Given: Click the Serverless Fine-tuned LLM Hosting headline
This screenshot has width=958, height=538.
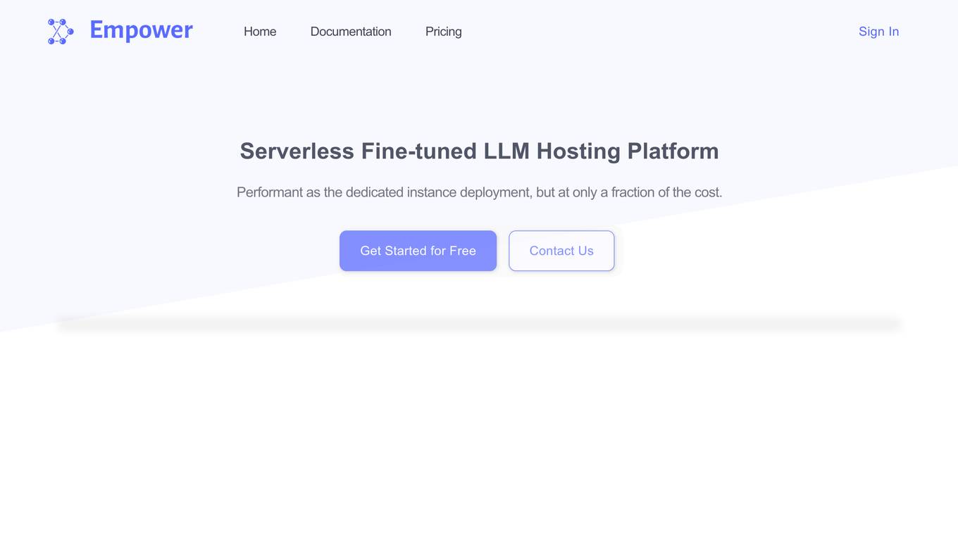Looking at the screenshot, I should coord(479,151).
